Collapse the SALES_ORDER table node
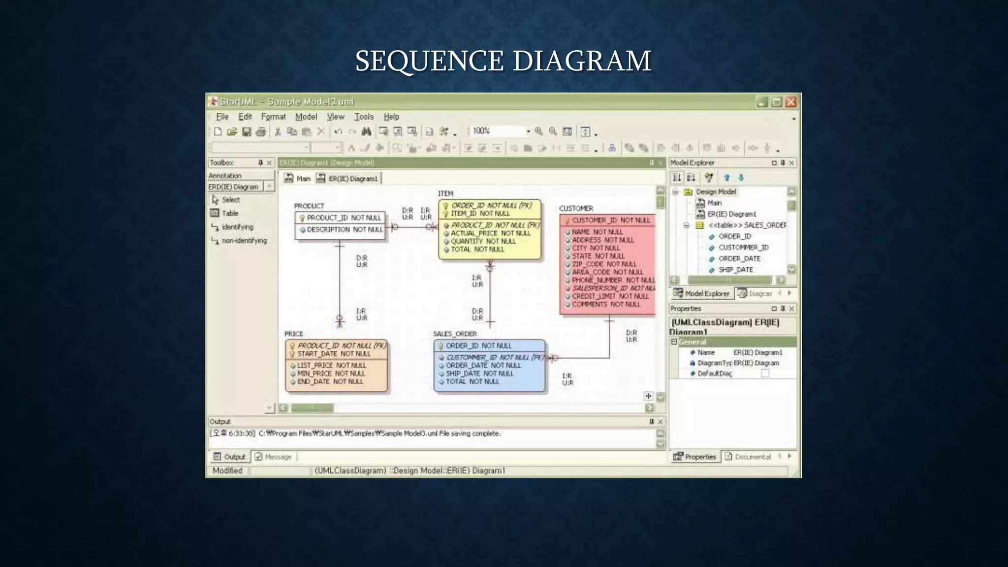The image size is (1008, 567). pyautogui.click(x=686, y=225)
